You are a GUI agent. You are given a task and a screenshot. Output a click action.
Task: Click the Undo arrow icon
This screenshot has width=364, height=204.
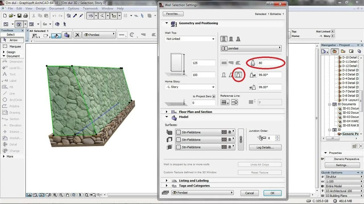click(x=54, y=16)
